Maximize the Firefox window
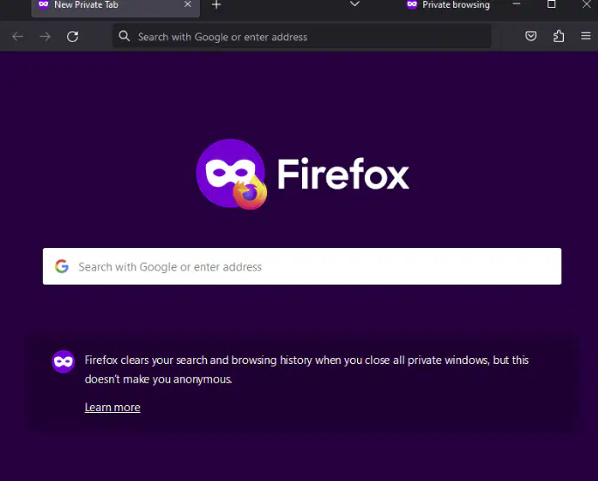Screen dimensions: 598x481 tap(552, 4)
